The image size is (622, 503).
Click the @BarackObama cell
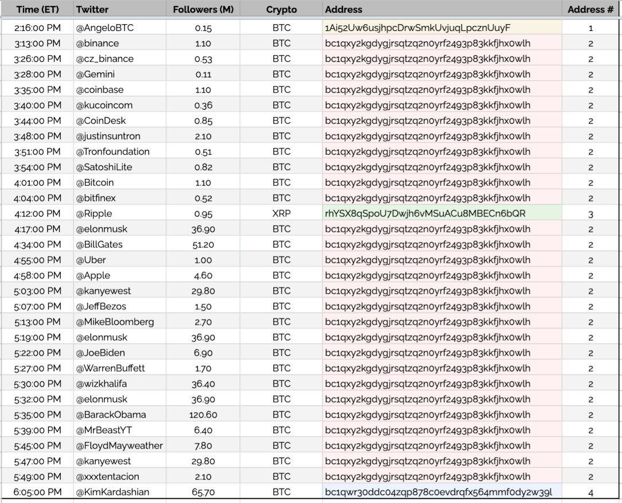[119, 414]
